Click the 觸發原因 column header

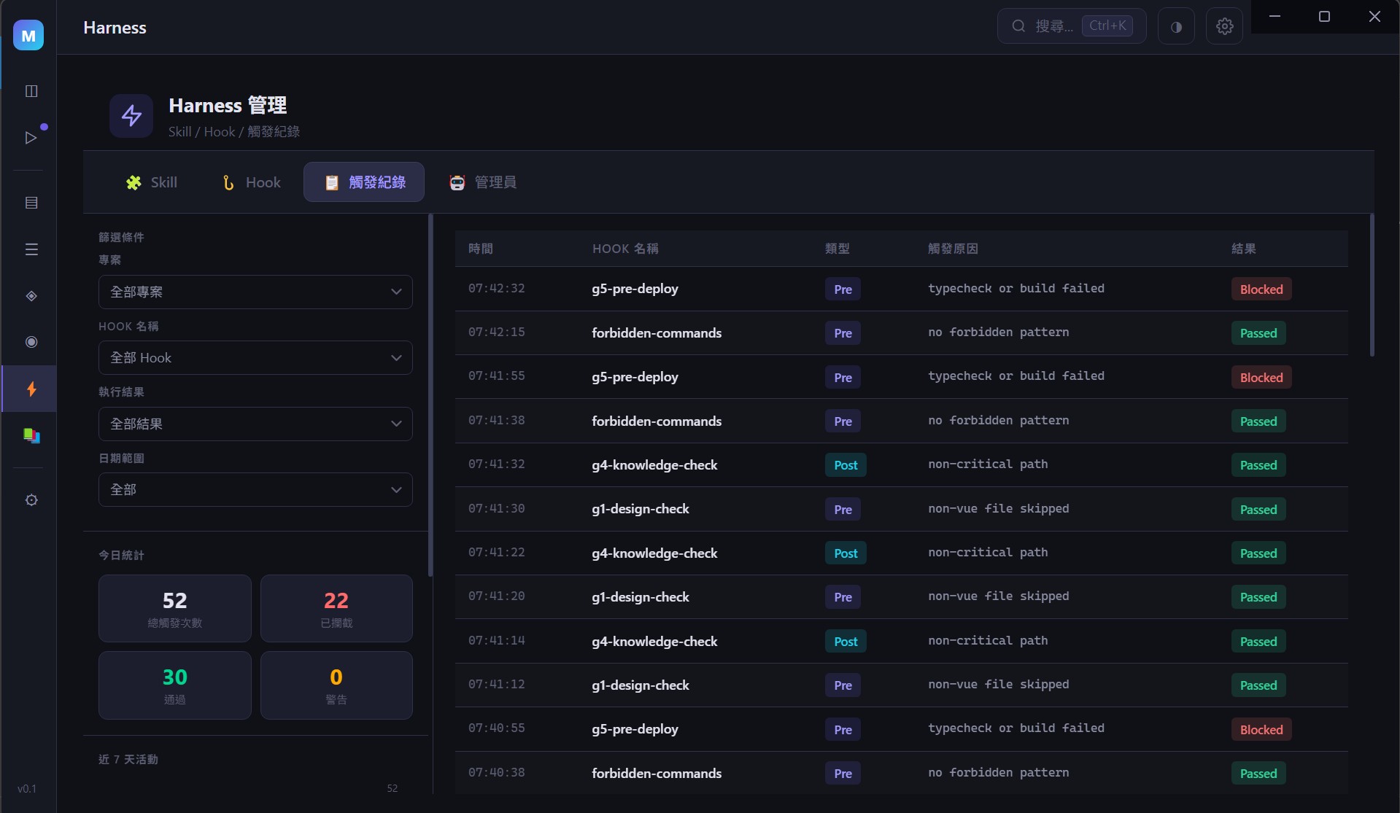pyautogui.click(x=953, y=249)
